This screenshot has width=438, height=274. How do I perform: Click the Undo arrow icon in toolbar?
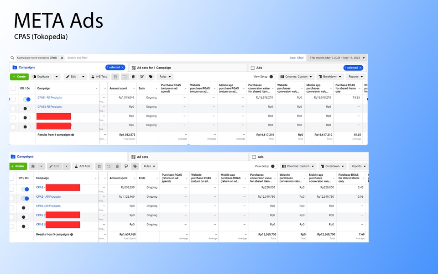pos(125,76)
